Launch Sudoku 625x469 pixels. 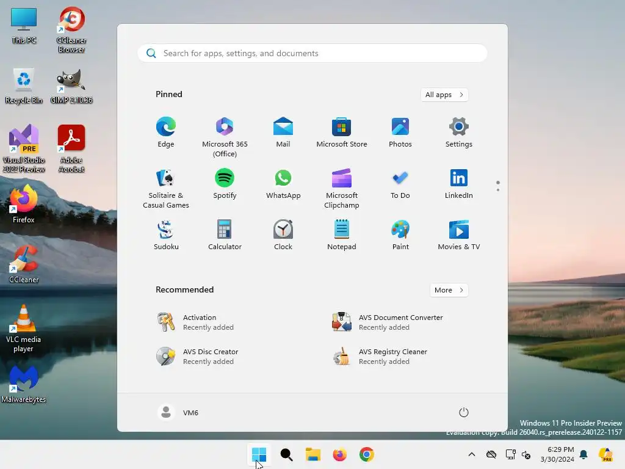tap(166, 235)
